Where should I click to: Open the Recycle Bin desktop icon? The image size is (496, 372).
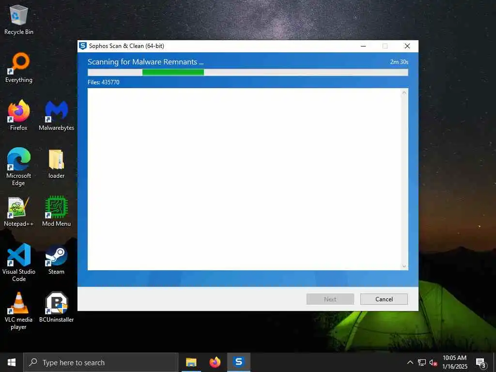pyautogui.click(x=19, y=20)
